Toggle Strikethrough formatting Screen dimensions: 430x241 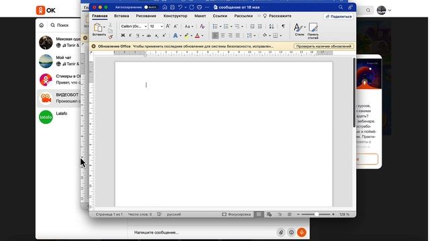tap(148, 35)
